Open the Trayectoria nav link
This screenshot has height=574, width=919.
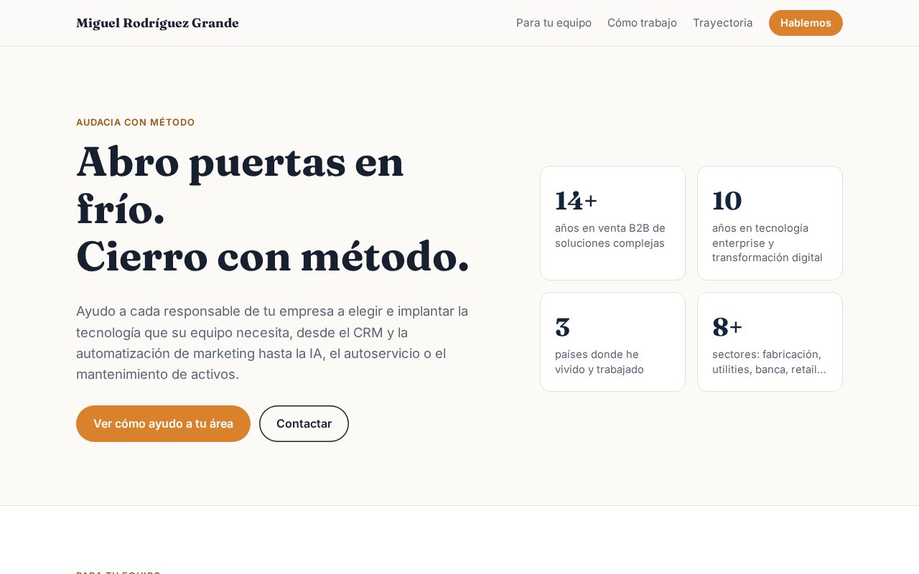pos(722,23)
